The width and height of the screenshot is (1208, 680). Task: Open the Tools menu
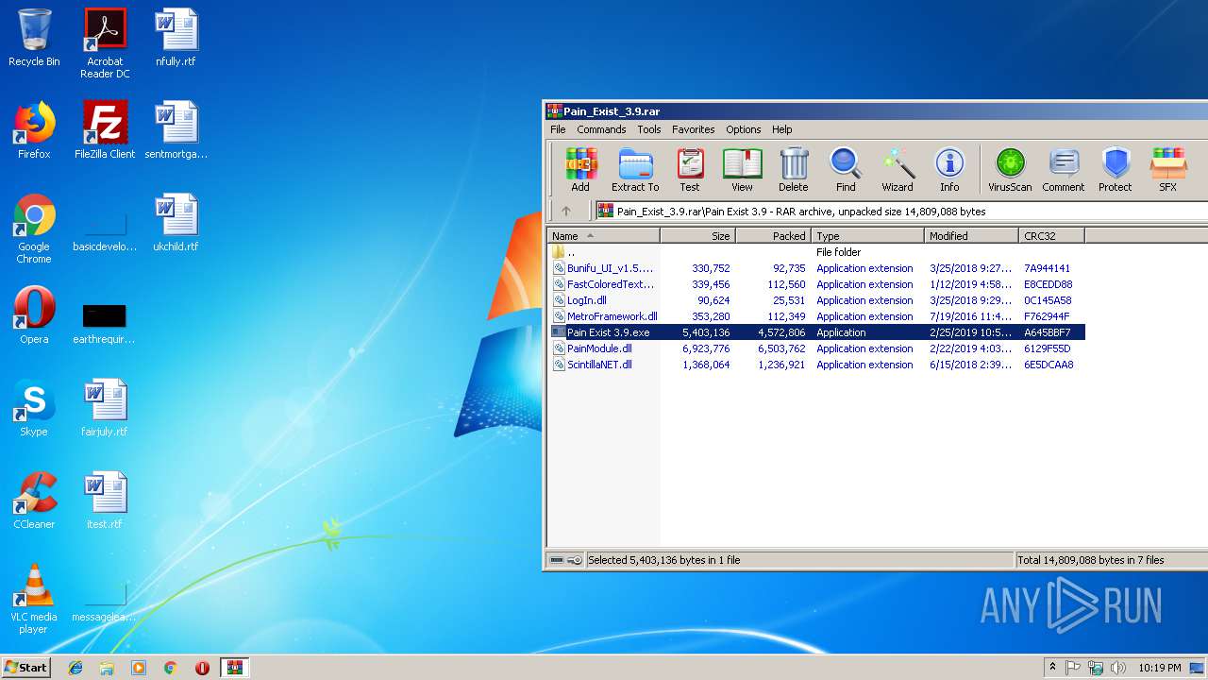(648, 129)
